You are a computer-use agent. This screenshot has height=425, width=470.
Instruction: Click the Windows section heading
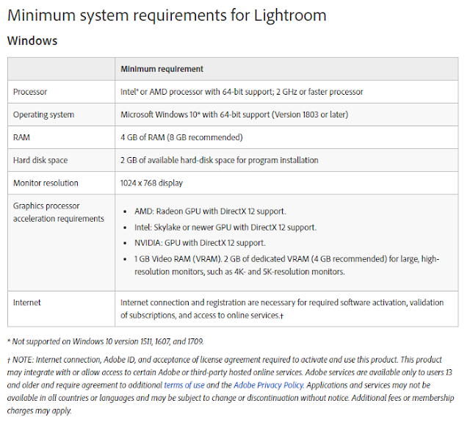click(x=32, y=40)
